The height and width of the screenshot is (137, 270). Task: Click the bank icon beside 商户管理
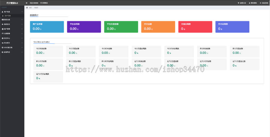[x=2, y=29]
